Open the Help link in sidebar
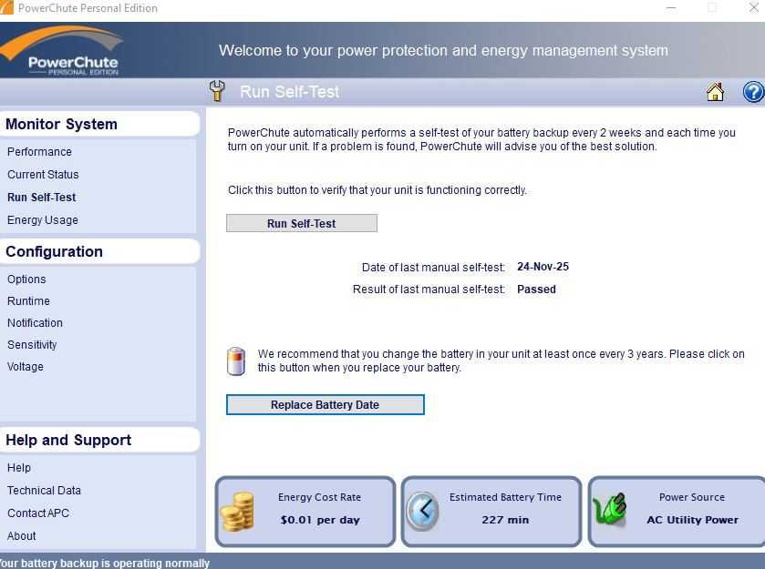 click(x=19, y=468)
